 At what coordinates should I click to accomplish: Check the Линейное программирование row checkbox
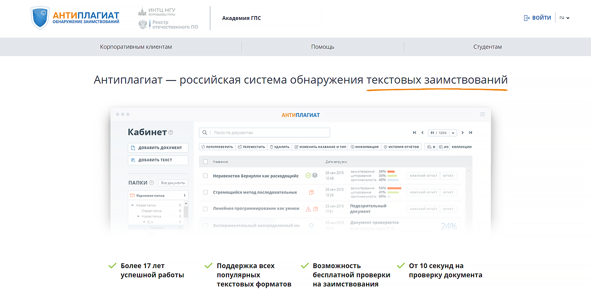coord(205,209)
